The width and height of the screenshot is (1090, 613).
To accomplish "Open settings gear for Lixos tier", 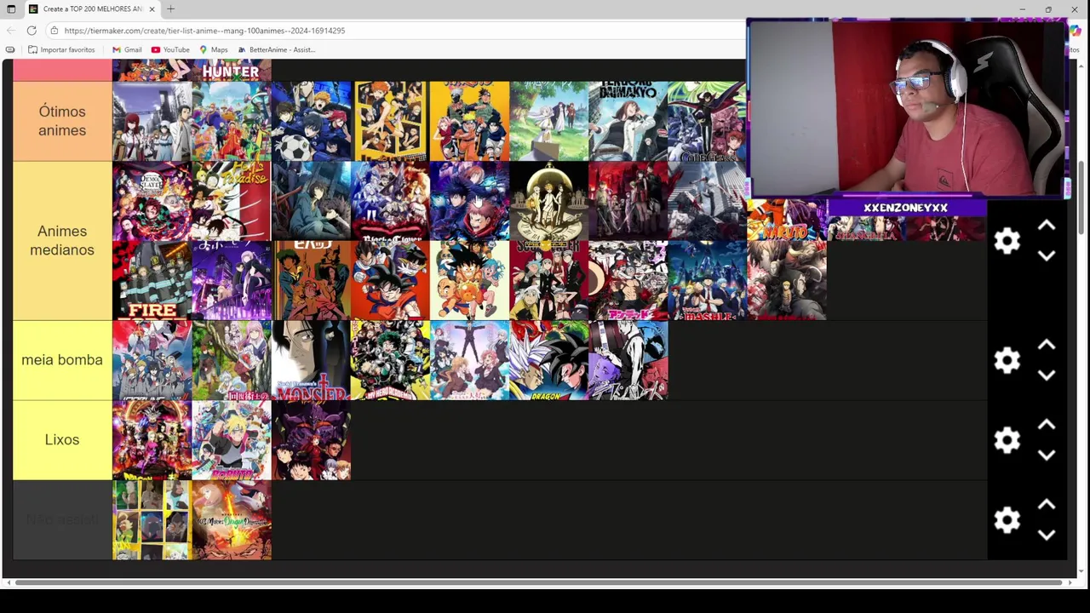I will click(x=1007, y=440).
